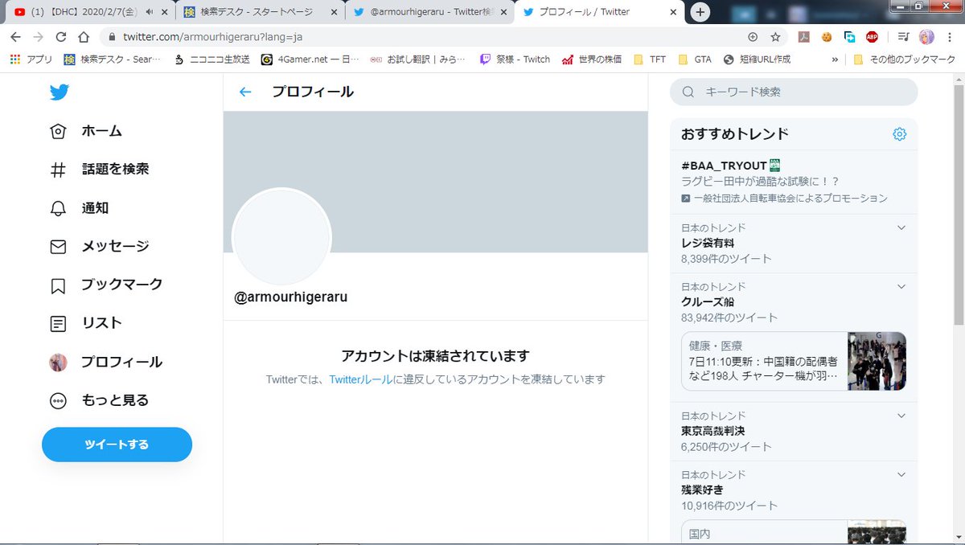Open 4Gamer.net bookmark

point(310,59)
